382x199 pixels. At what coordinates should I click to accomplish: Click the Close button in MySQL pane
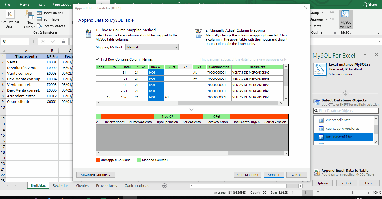[x=369, y=183]
